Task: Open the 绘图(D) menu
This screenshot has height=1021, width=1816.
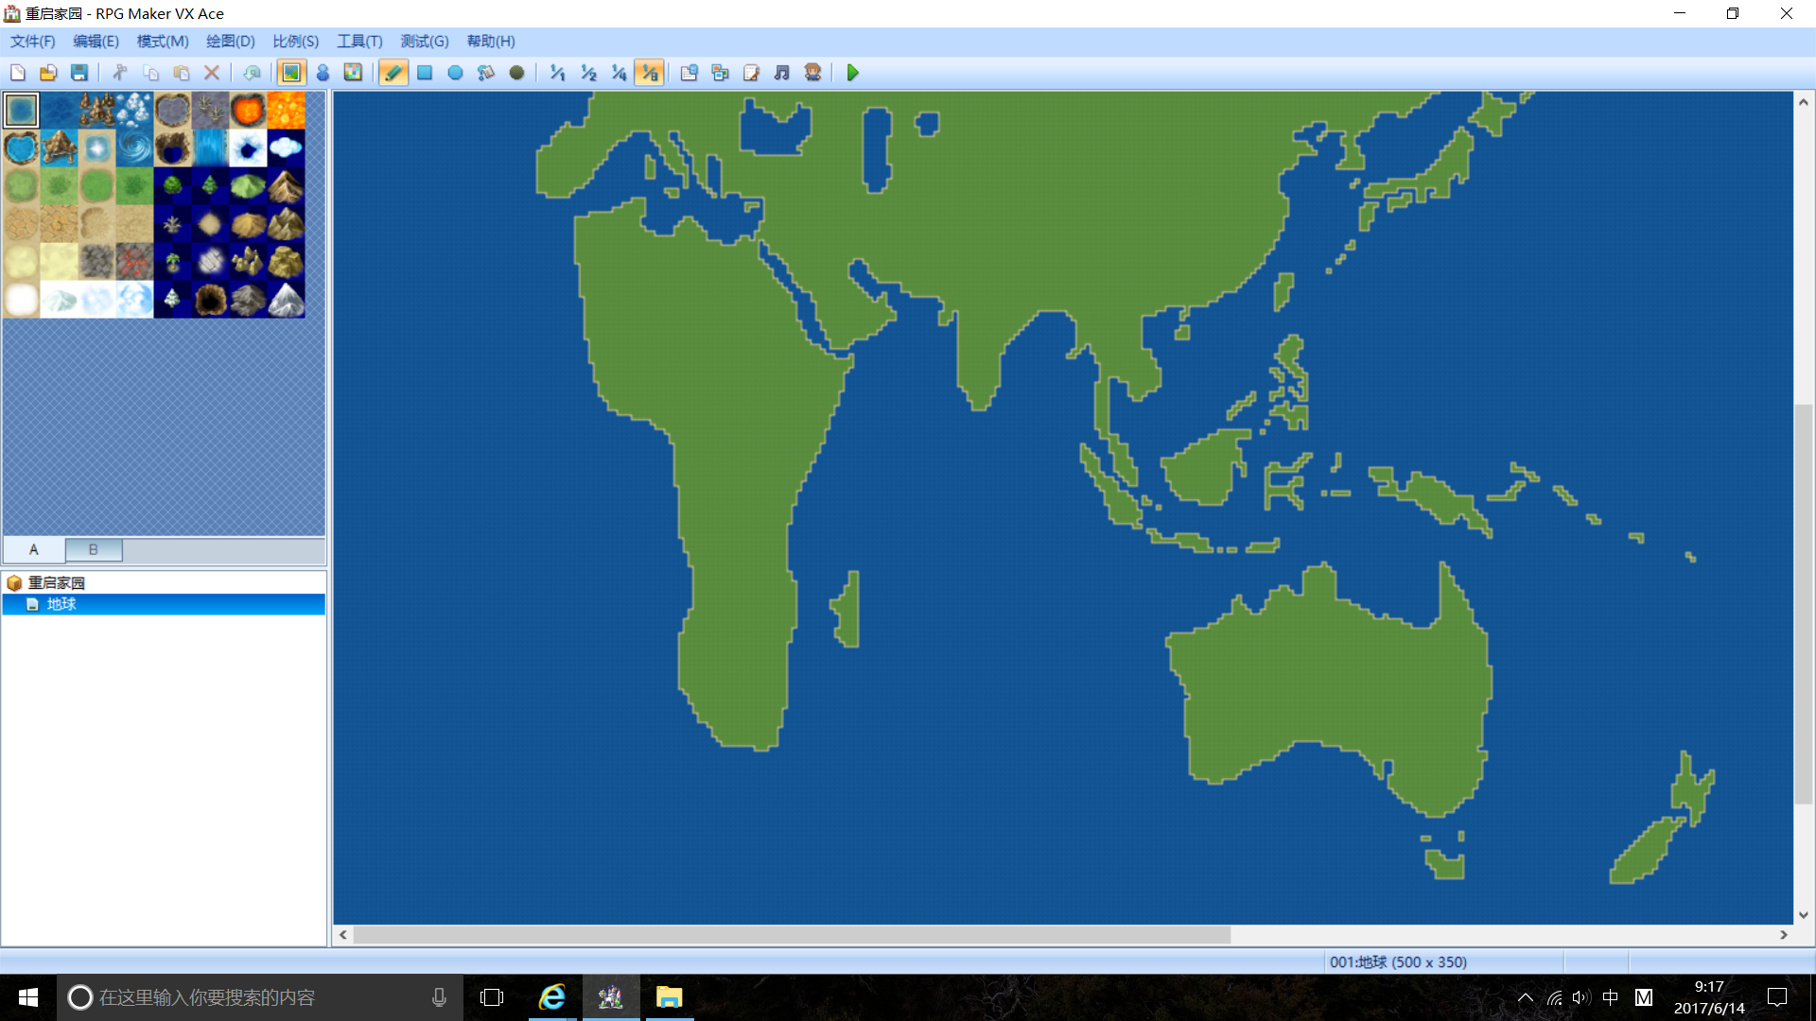Action: pos(231,42)
